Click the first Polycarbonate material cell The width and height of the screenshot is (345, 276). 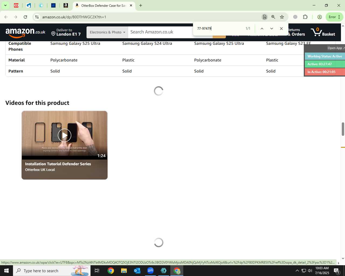coord(64,60)
